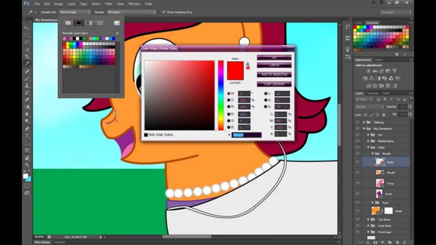Confirm color with OK button
This screenshot has width=436, height=245.
point(274,58)
